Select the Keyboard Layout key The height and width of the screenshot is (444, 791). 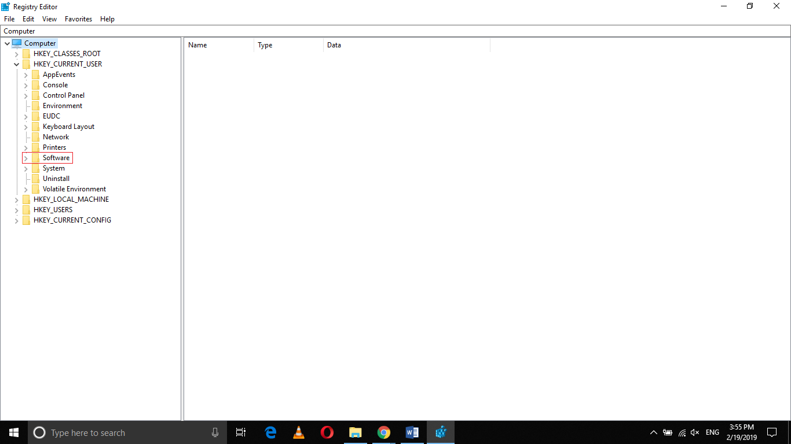pos(68,127)
